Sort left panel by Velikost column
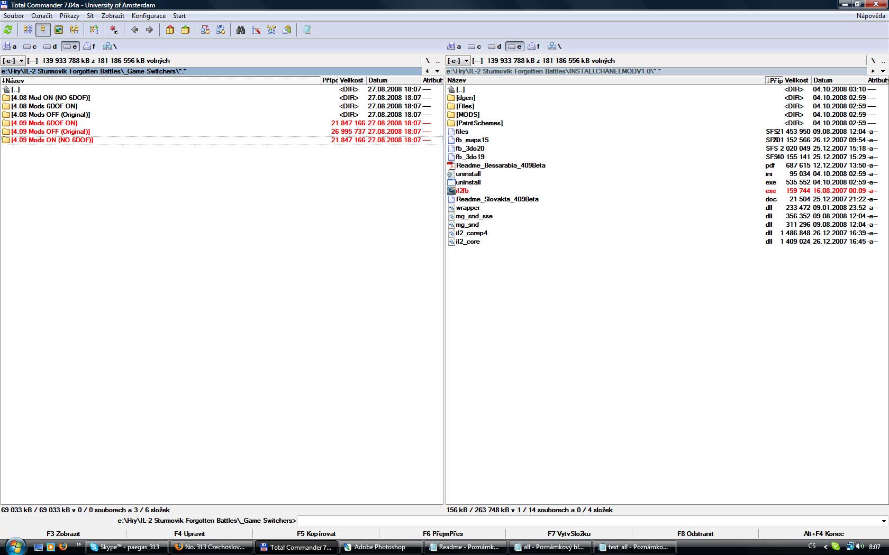 point(351,80)
